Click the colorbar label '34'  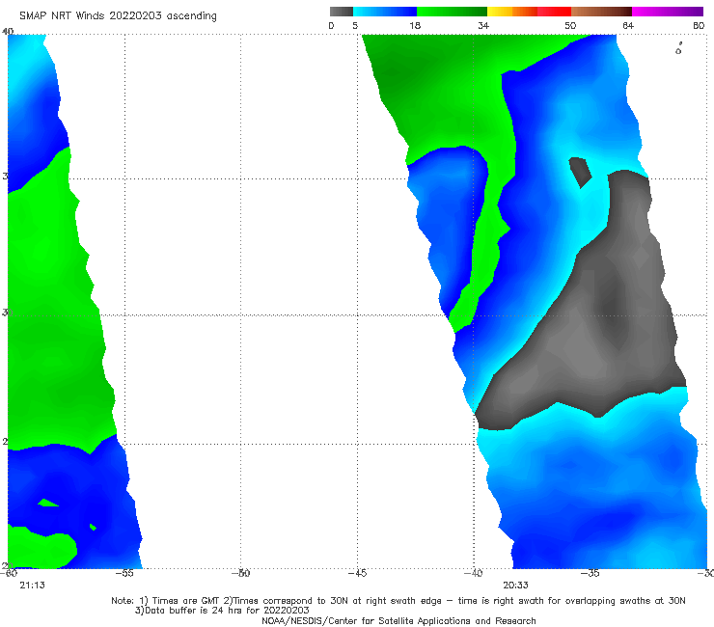483,25
